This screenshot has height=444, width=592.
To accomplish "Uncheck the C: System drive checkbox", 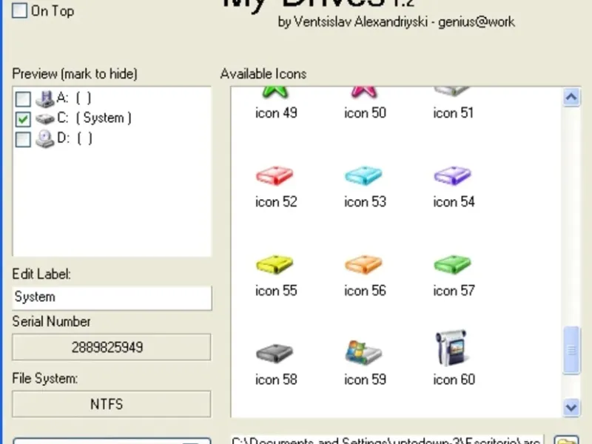I will [23, 119].
